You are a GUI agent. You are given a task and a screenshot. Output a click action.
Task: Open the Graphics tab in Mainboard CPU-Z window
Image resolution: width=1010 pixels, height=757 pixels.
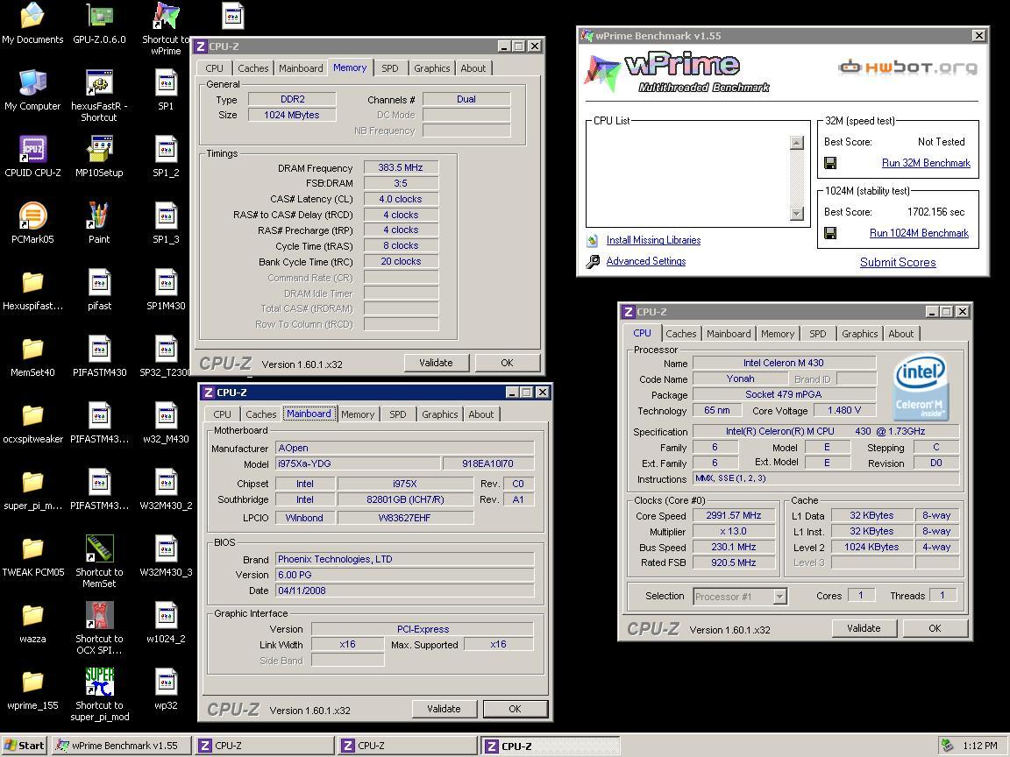pos(440,414)
